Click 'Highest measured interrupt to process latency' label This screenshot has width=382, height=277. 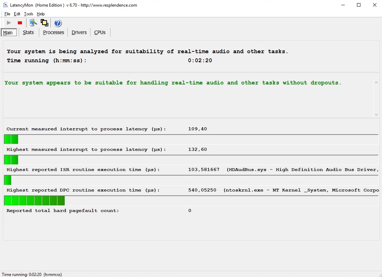[x=86, y=149]
